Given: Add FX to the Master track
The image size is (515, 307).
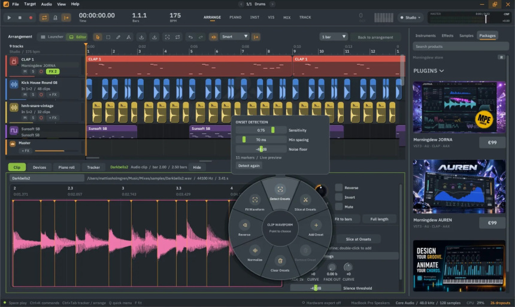Looking at the screenshot, I should click(25, 151).
